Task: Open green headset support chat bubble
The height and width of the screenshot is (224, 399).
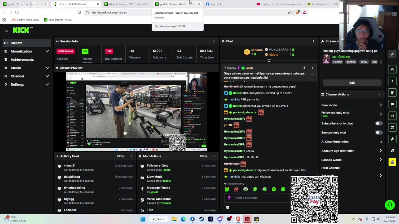Action: 389,205
